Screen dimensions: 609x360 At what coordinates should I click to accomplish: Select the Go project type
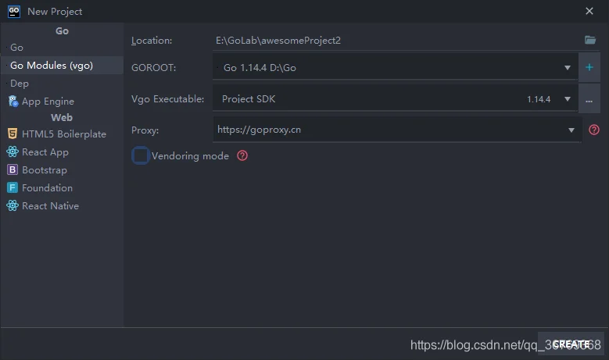point(62,48)
